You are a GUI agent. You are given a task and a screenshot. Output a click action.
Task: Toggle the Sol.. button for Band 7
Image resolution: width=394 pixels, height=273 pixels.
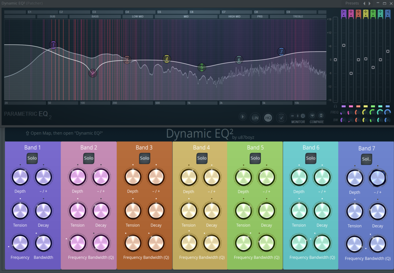pos(366,159)
